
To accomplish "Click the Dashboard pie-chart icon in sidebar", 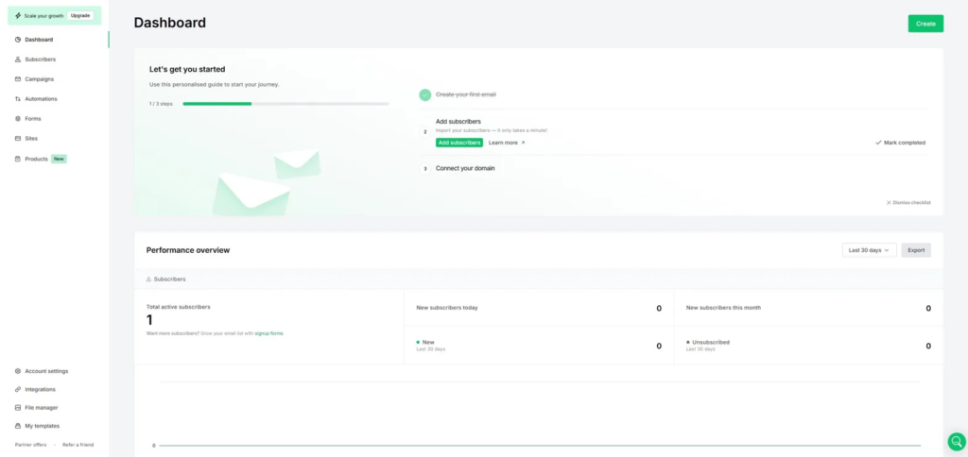I will 18,40.
